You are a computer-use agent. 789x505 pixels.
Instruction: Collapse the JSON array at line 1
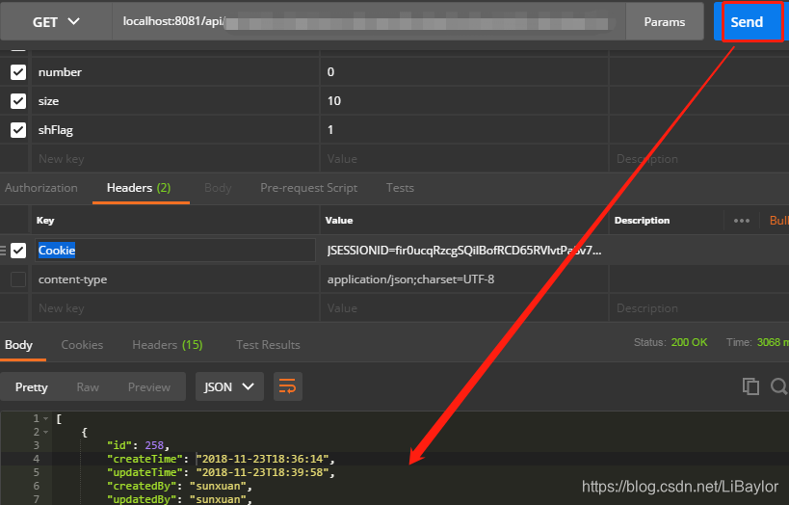click(46, 419)
